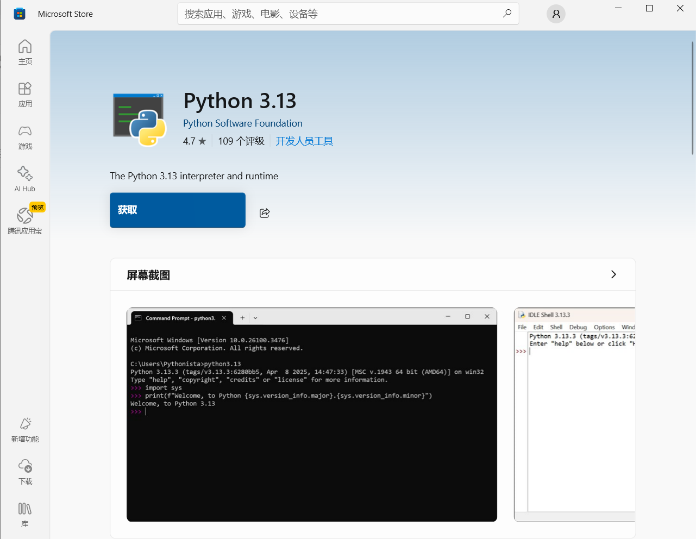This screenshot has height=539, width=696.
Task: Open the 开发人员工具 link
Action: 304,141
